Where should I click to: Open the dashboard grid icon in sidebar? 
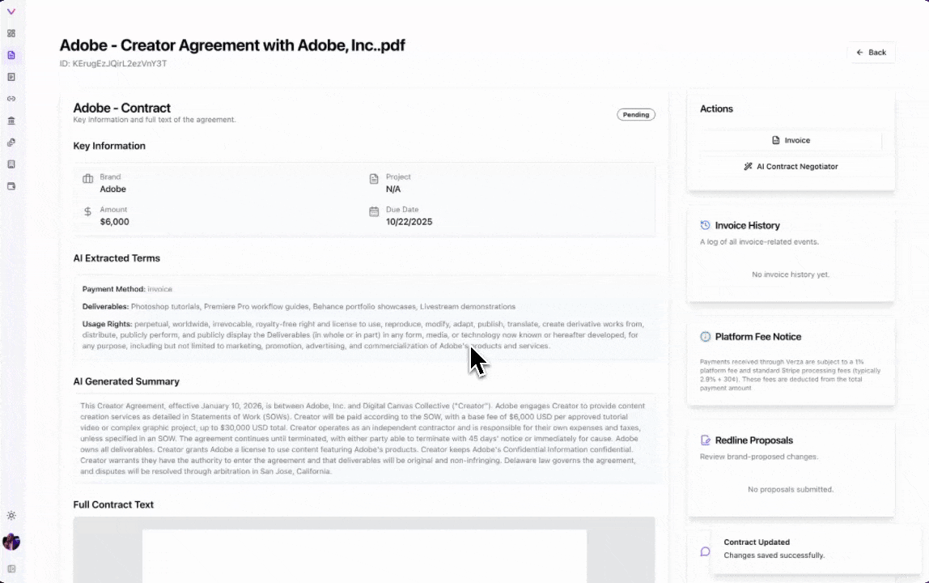(x=11, y=34)
